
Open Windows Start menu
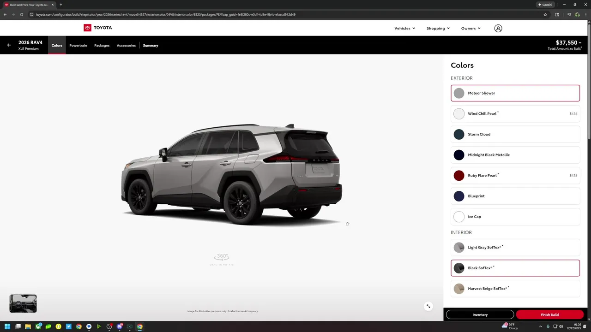click(7, 326)
